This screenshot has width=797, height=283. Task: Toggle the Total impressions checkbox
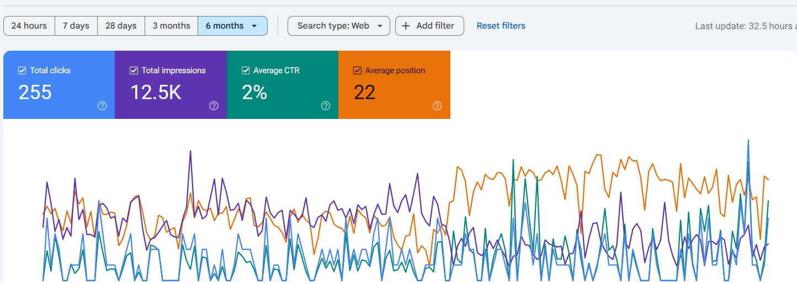134,70
